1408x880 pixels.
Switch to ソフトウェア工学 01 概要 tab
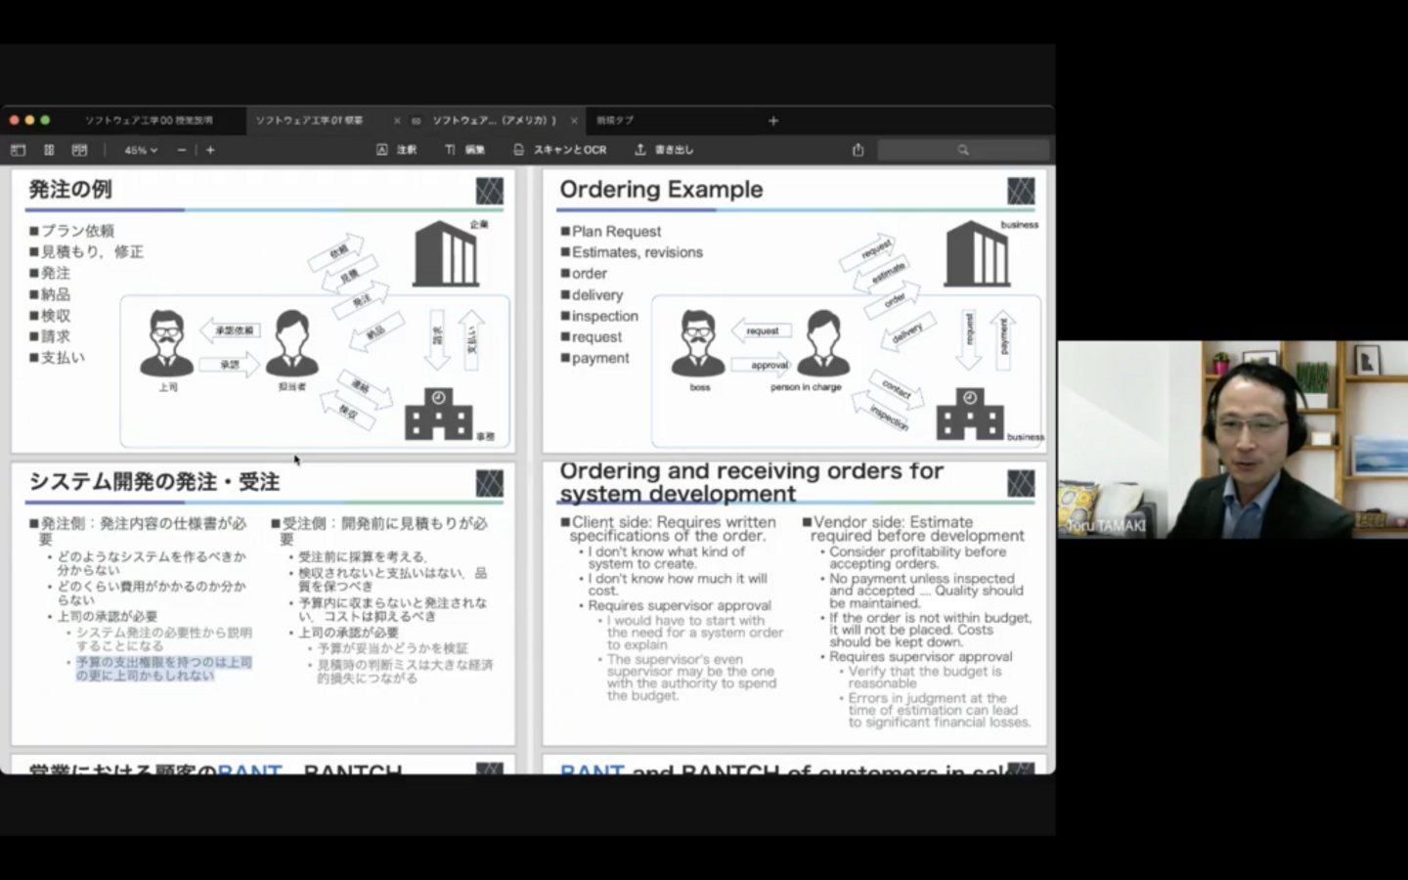point(309,120)
